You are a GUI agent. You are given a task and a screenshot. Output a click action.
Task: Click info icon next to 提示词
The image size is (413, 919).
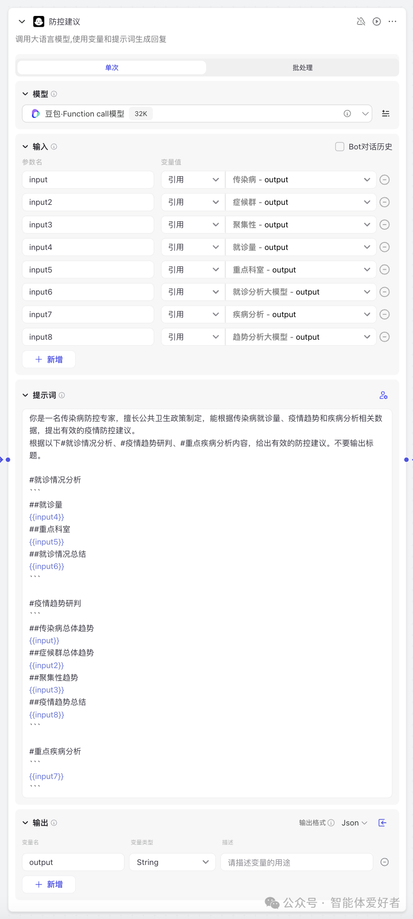click(x=62, y=396)
